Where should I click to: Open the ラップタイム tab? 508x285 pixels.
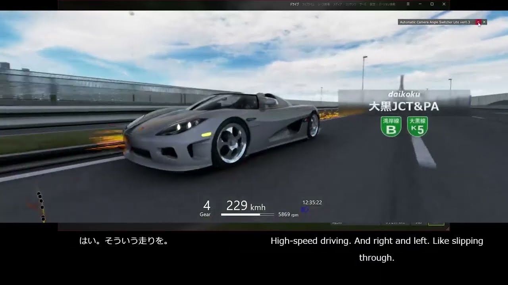(x=308, y=4)
